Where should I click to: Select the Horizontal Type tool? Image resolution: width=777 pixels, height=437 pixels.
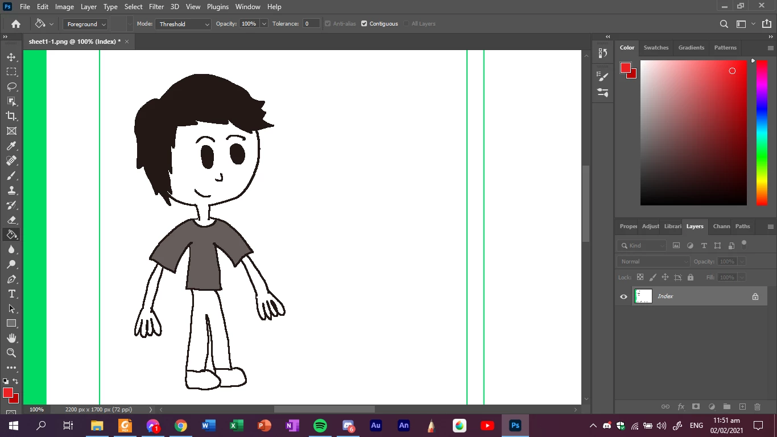(11, 294)
